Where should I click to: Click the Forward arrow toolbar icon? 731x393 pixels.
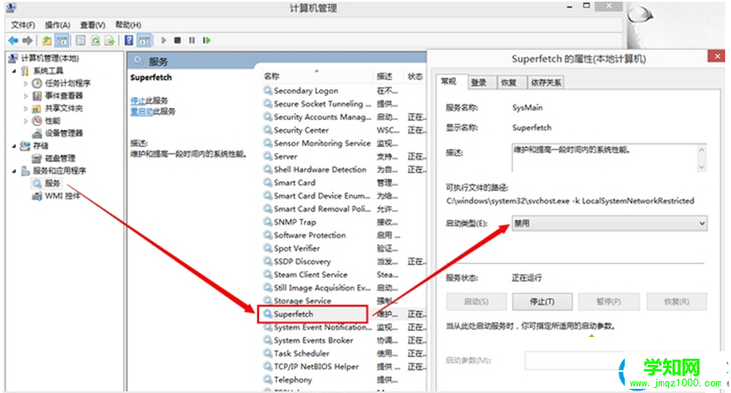(x=28, y=41)
